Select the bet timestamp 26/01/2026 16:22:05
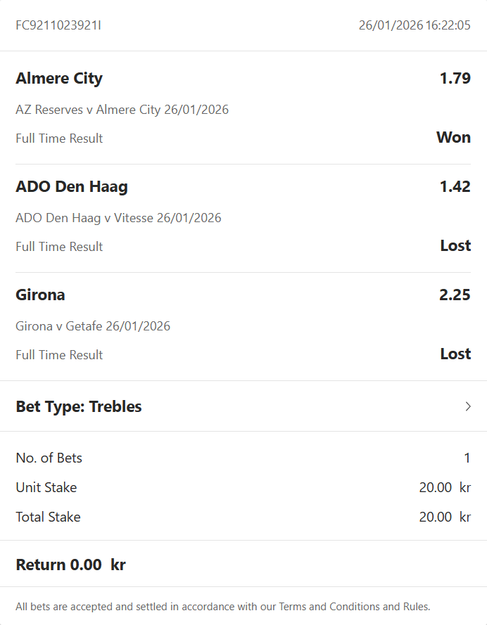Screen dimensions: 487x625 (x=415, y=25)
